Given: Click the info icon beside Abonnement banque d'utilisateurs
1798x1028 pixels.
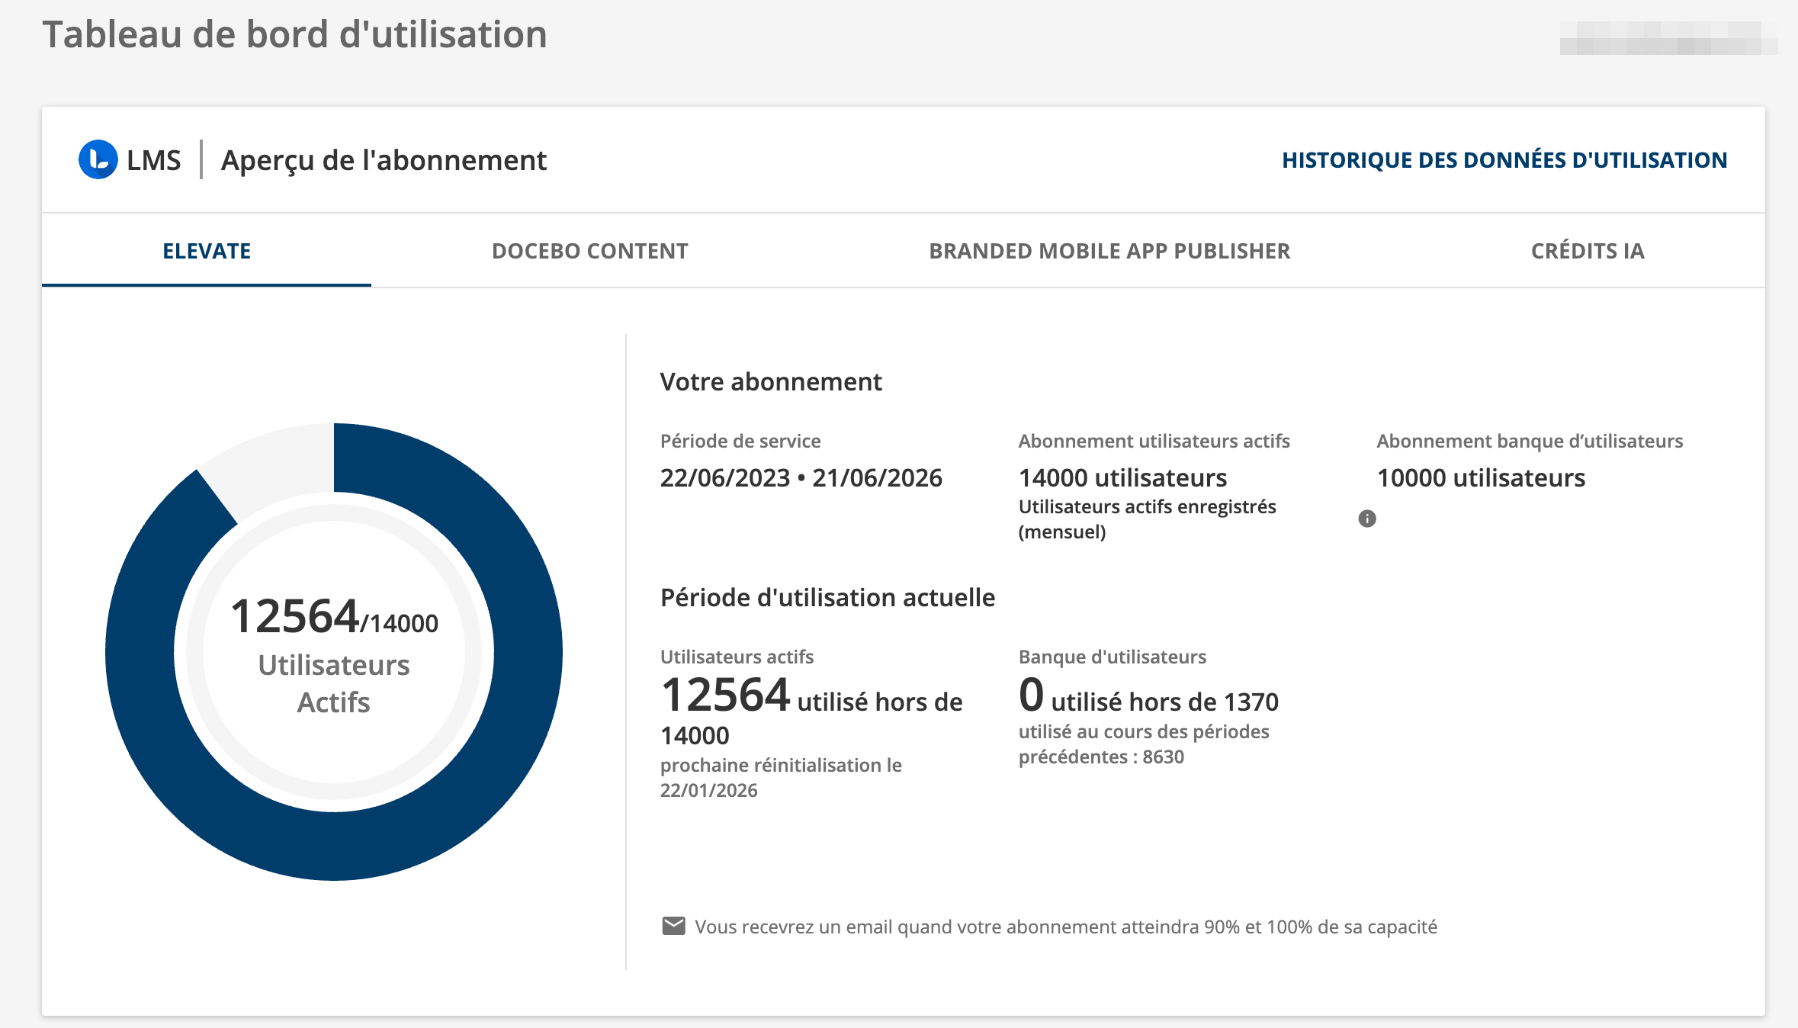Looking at the screenshot, I should tap(1366, 519).
